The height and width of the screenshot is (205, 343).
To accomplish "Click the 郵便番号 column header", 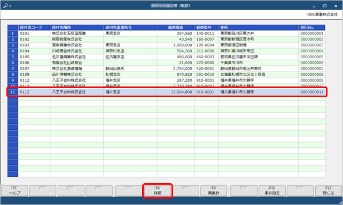I will tap(206, 28).
